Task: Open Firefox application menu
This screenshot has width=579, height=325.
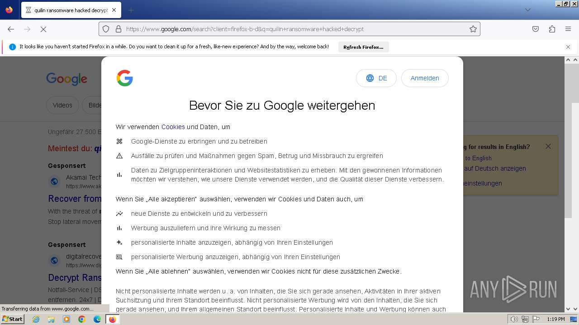Action: point(568,29)
